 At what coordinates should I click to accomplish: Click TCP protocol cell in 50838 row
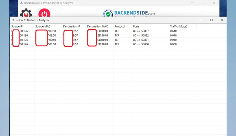(117, 44)
